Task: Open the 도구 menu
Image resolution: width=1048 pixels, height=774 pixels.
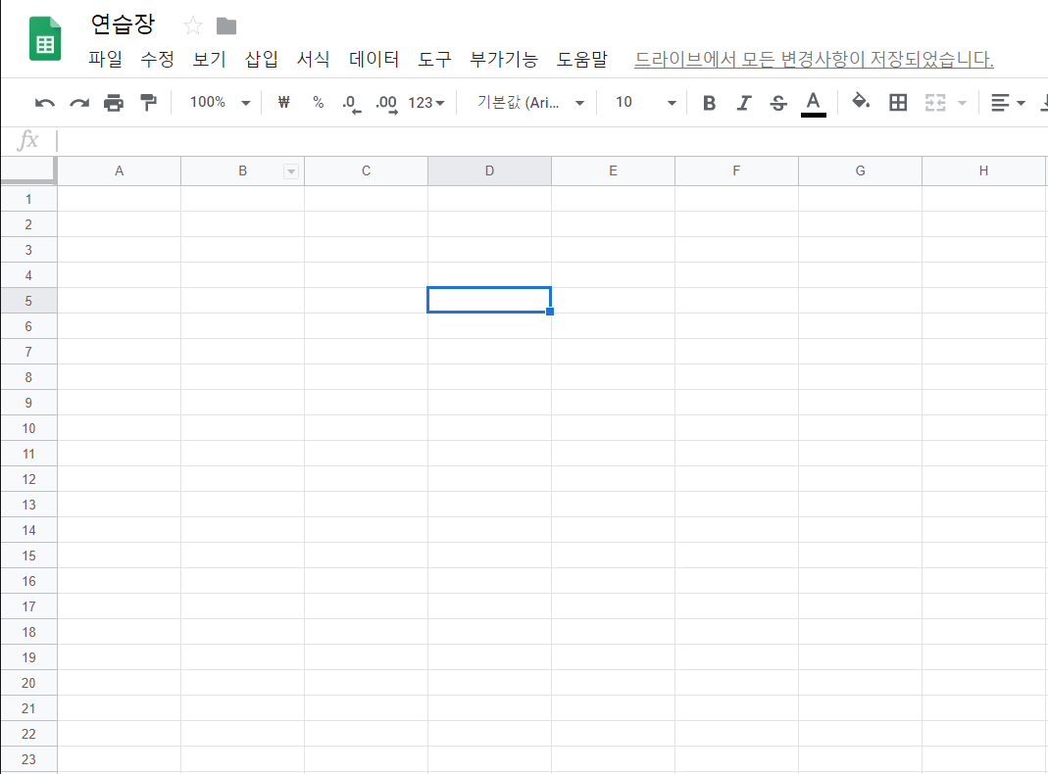Action: [434, 60]
